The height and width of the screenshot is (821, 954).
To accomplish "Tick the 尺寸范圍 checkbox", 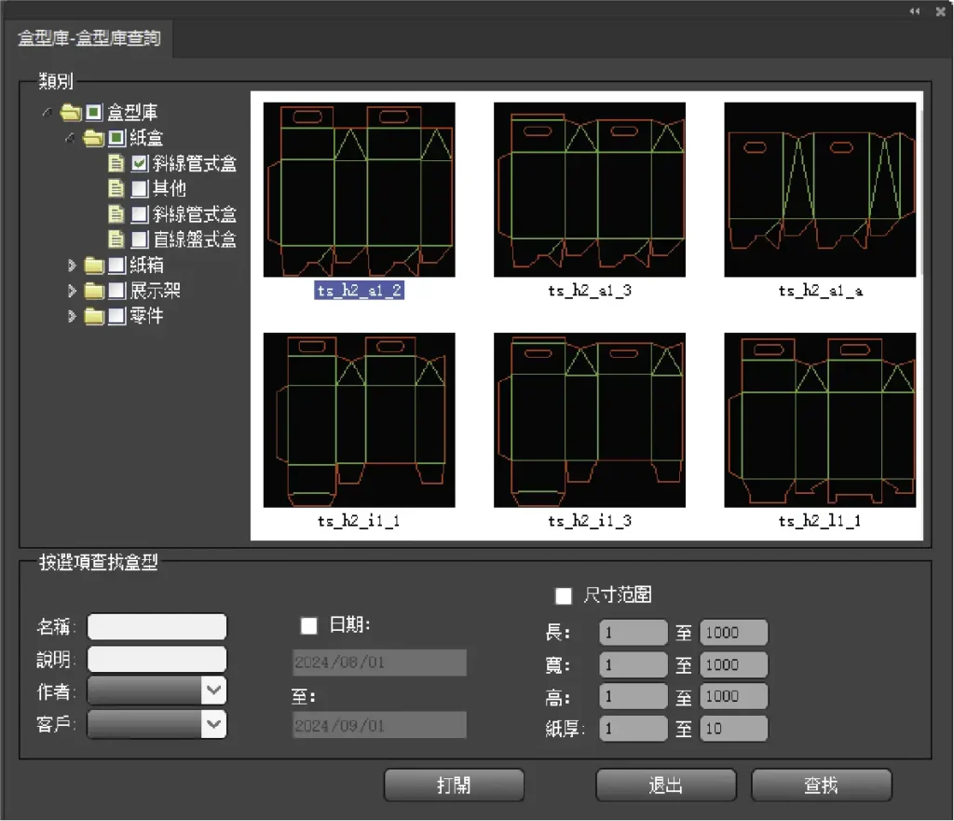I will pos(564,595).
